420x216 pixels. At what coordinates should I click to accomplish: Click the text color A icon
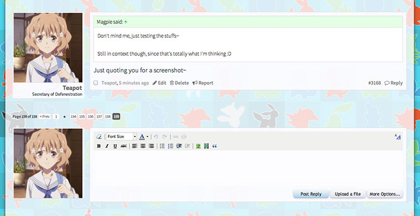coord(142,137)
